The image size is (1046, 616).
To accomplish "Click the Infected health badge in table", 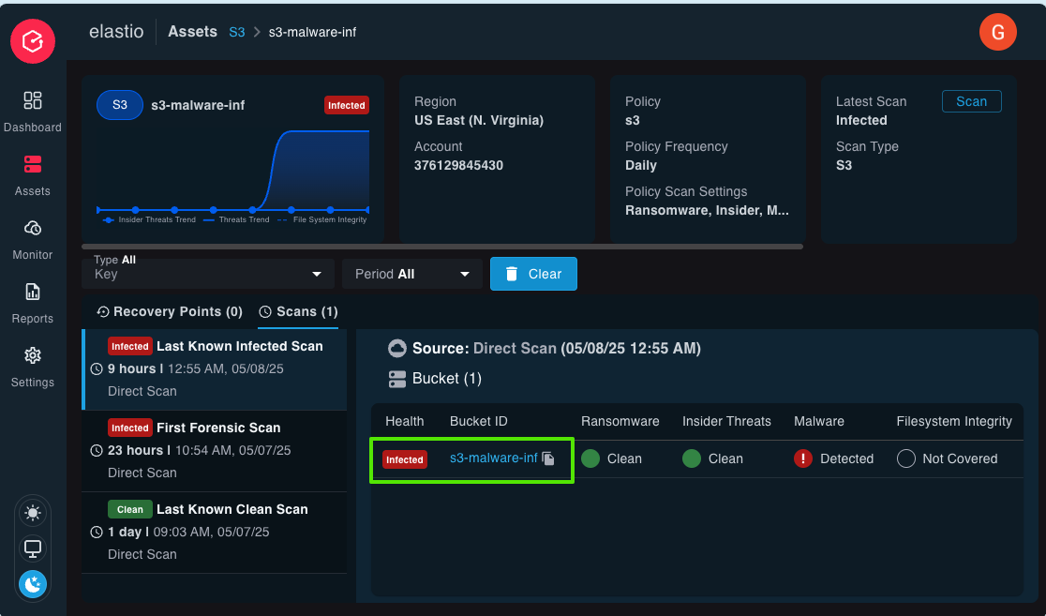I will tap(404, 459).
